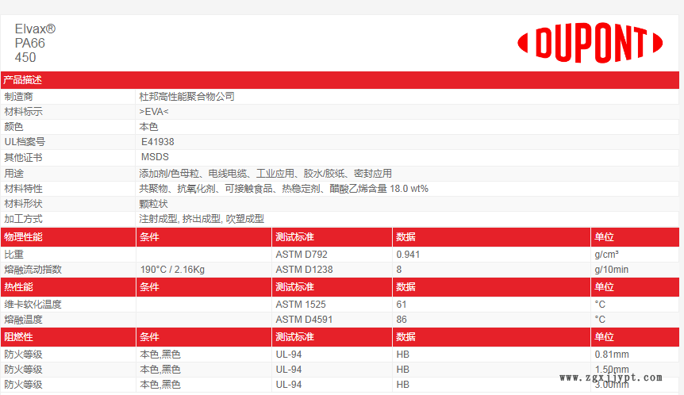The height and width of the screenshot is (395, 684).
Task: Click the 物理性能 section header
Action: coord(23,237)
